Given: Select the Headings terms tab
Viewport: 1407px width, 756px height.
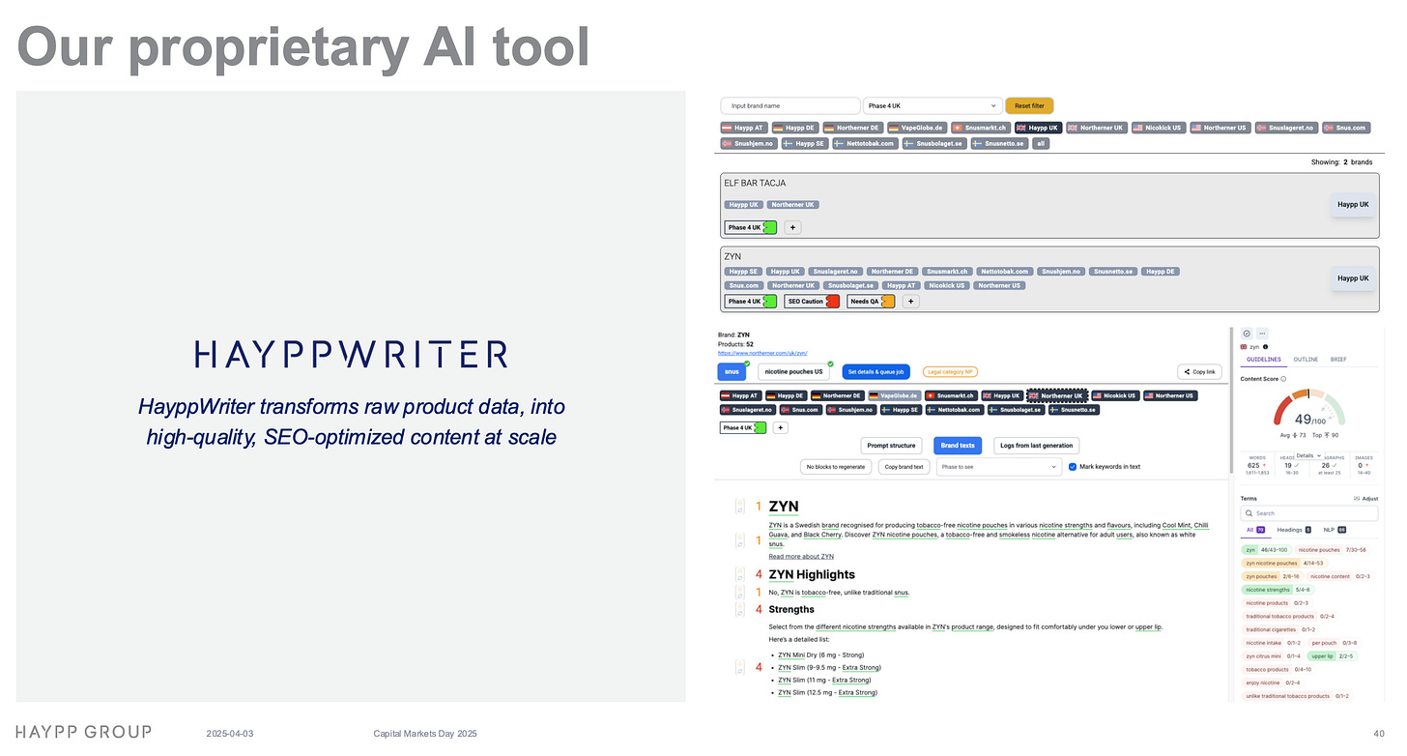Looking at the screenshot, I should pos(1294,530).
